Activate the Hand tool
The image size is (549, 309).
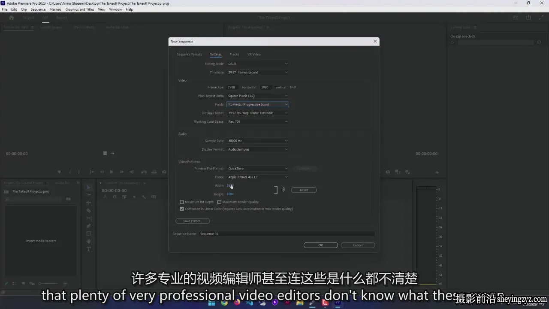pos(89,241)
